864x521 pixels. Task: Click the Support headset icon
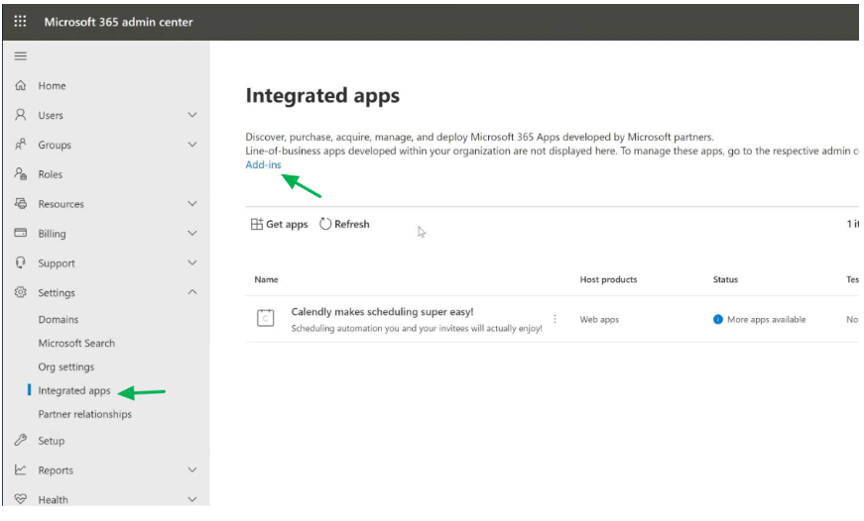coord(21,262)
